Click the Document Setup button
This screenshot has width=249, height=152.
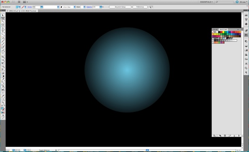(x=120, y=7)
